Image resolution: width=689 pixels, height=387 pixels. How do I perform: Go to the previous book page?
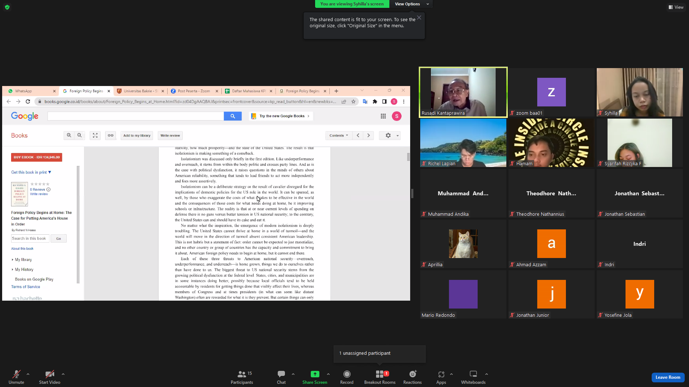[x=358, y=135]
